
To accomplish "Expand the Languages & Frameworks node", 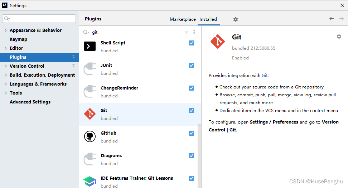I will coord(6,84).
